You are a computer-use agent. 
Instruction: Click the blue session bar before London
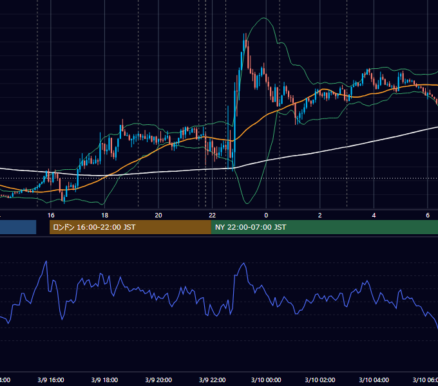point(18,227)
